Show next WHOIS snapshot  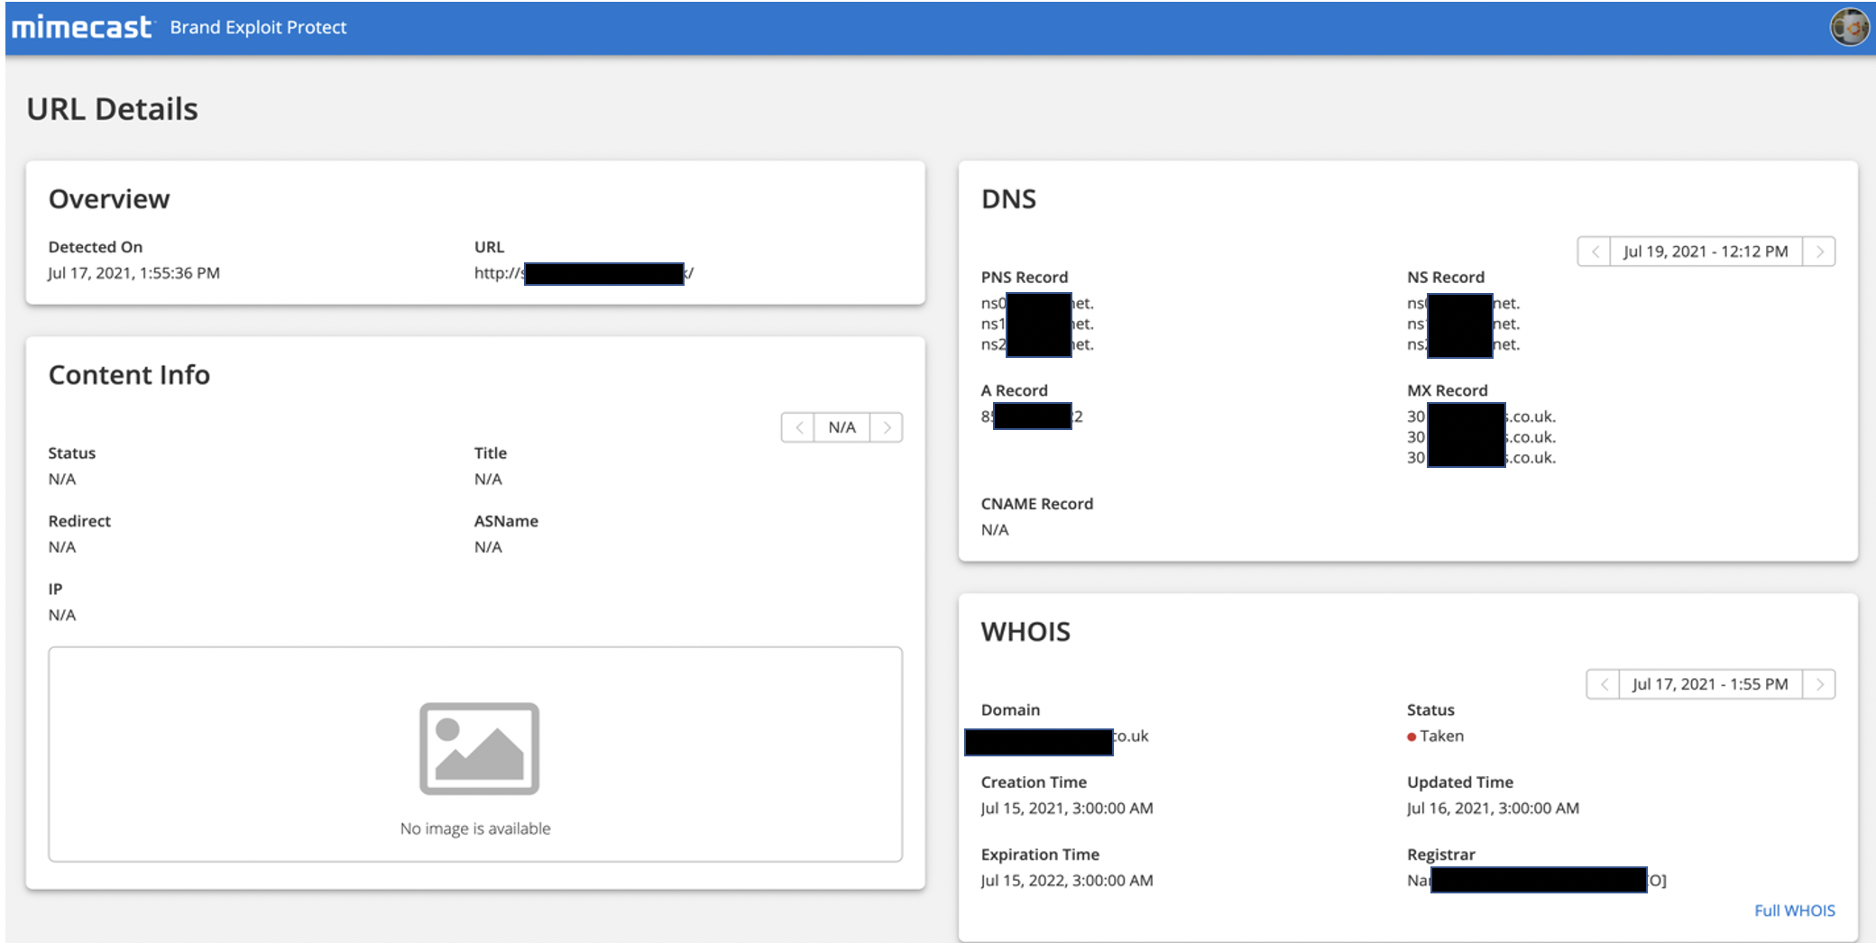[x=1819, y=684]
